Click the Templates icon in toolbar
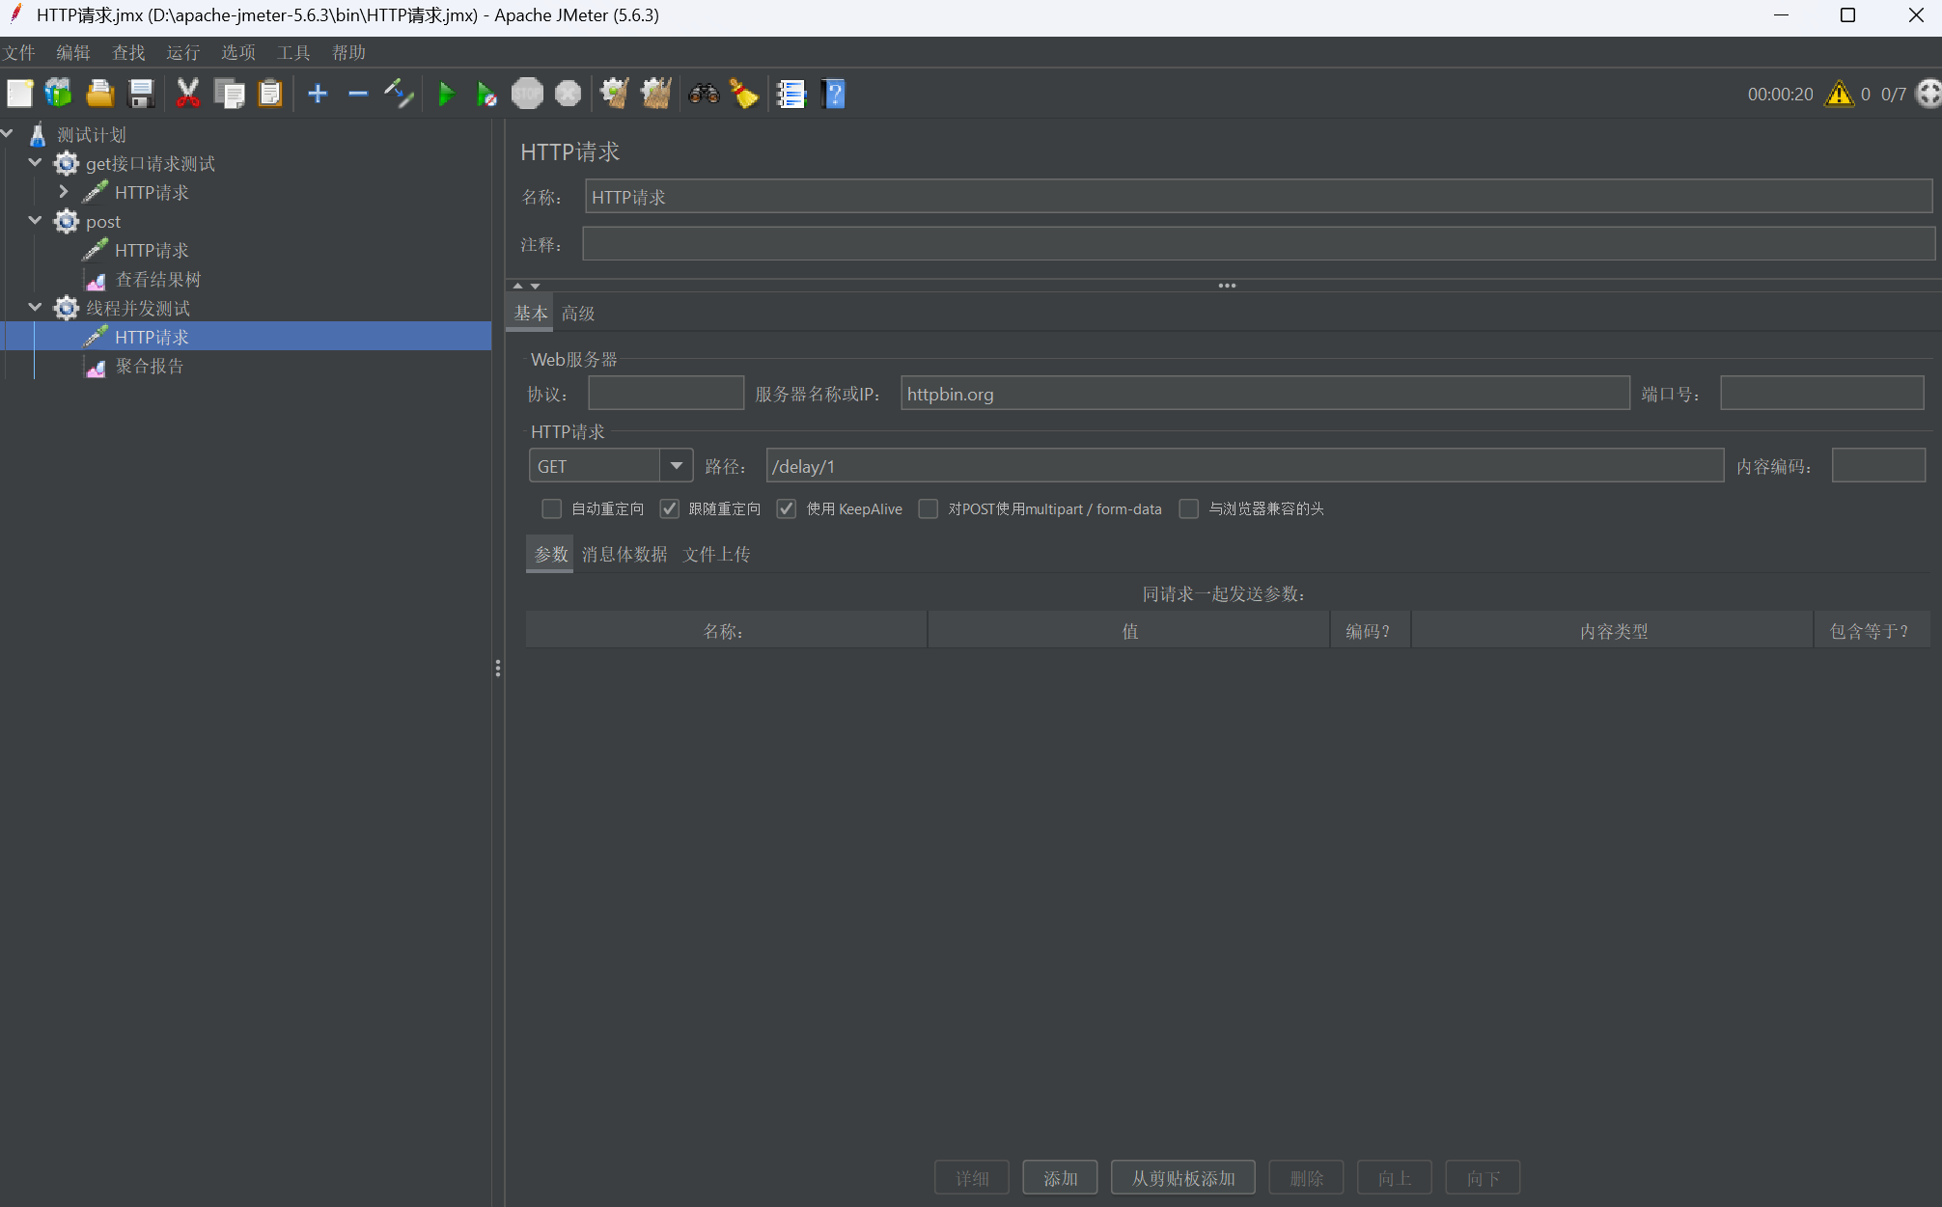The height and width of the screenshot is (1207, 1942). tap(59, 94)
